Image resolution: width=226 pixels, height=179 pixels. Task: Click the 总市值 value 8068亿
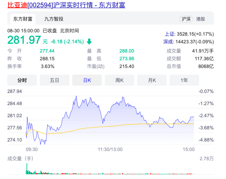click(x=206, y=67)
